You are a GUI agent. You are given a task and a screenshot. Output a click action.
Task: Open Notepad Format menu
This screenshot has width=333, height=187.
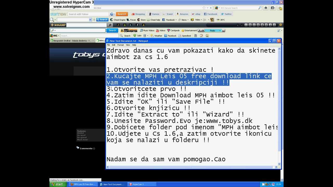pyautogui.click(x=120, y=45)
